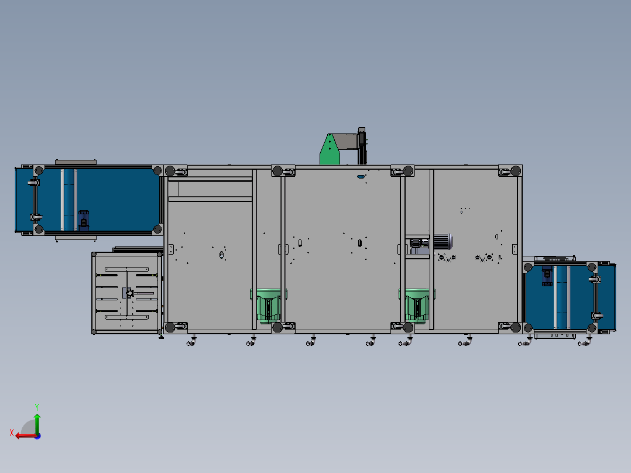631x473 pixels.
Task: Select the small cabinet below the left conveyor
Action: pyautogui.click(x=127, y=293)
